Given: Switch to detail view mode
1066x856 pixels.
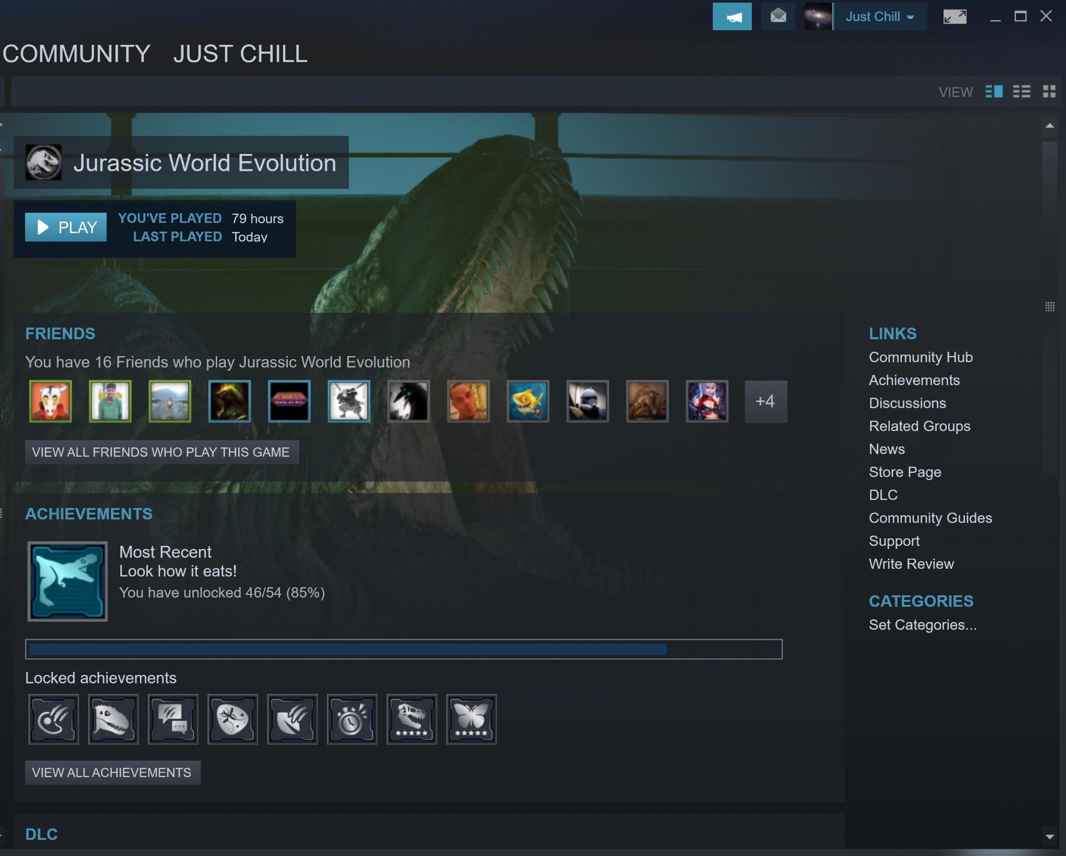Looking at the screenshot, I should coord(994,92).
